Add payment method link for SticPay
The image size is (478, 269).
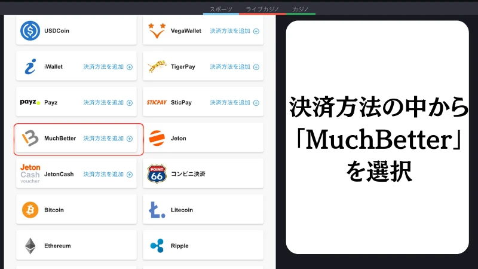coord(234,102)
